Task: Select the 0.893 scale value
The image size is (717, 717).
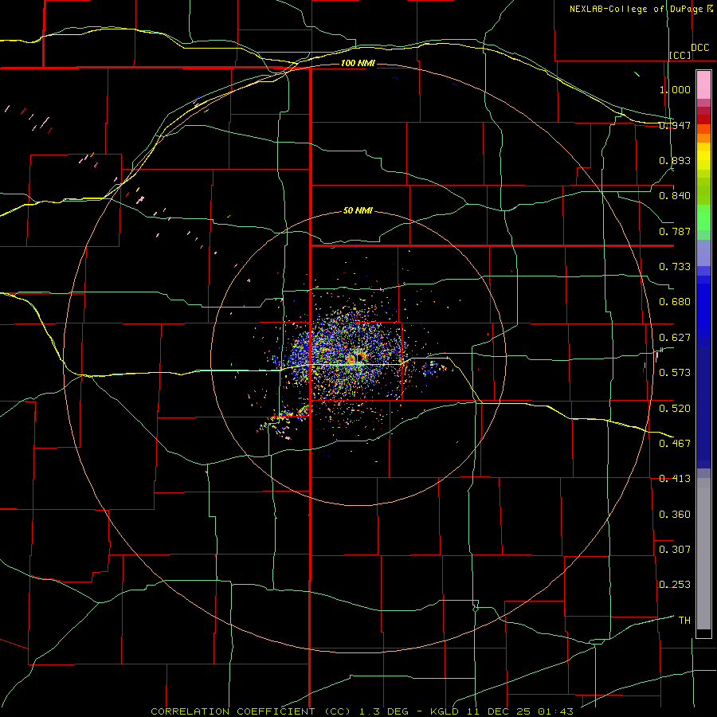Action: (x=675, y=160)
